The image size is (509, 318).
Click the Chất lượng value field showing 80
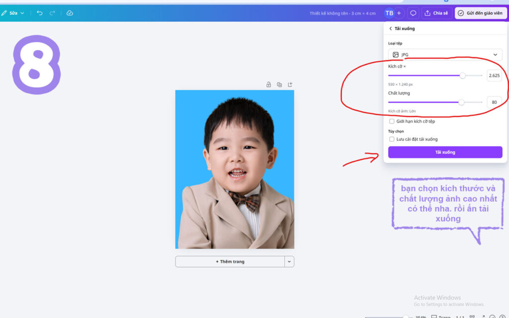click(x=494, y=102)
